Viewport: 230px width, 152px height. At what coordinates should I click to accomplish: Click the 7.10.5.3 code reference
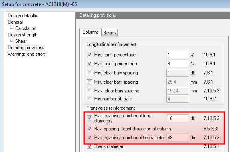[x=212, y=91]
